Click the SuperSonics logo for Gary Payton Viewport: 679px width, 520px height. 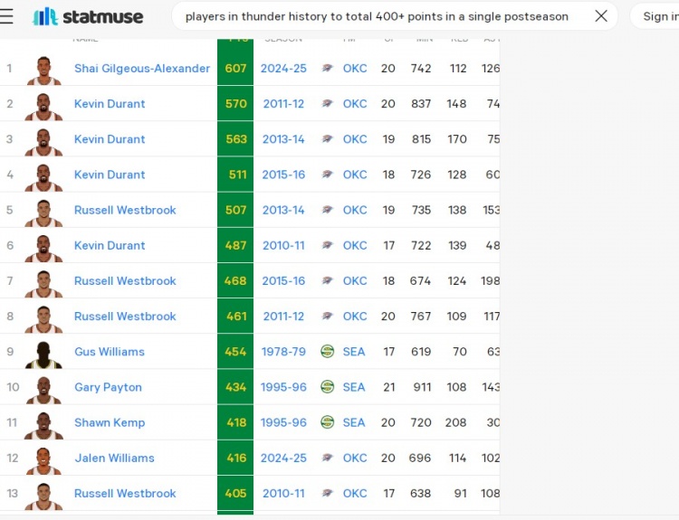328,387
